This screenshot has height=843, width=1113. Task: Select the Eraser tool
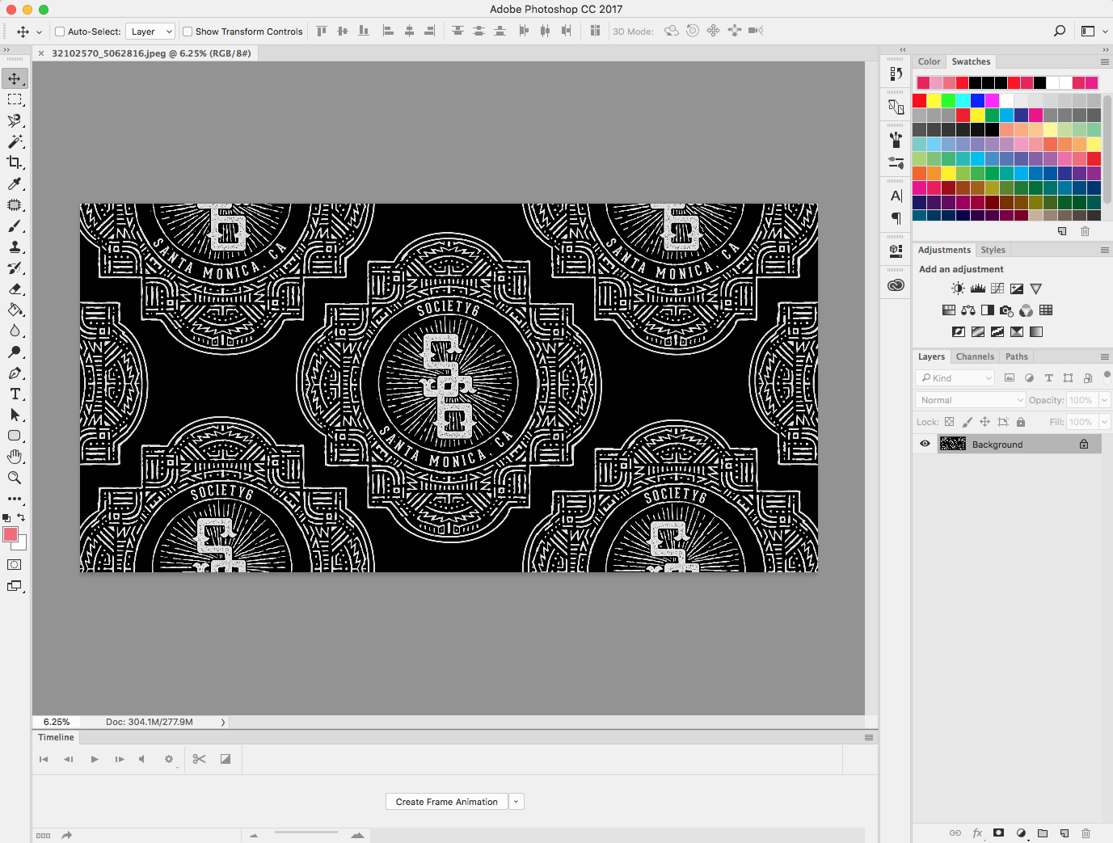point(15,289)
